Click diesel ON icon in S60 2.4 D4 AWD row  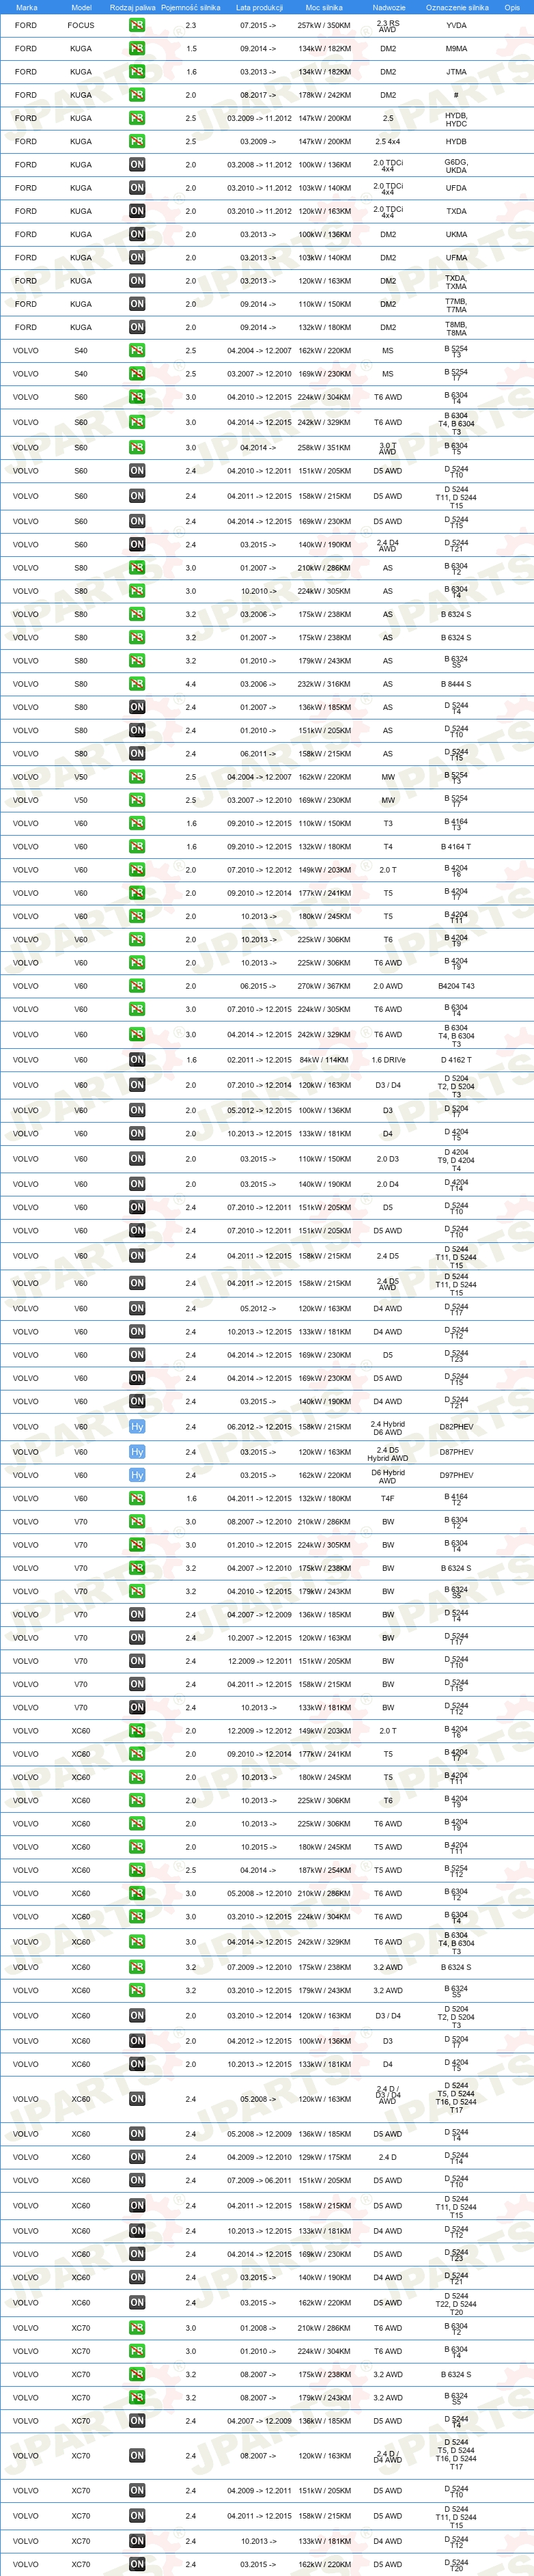(137, 545)
